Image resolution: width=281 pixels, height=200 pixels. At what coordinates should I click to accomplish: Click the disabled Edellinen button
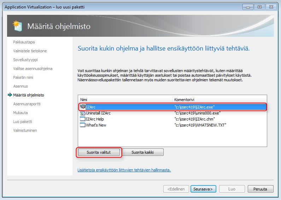click(176, 189)
